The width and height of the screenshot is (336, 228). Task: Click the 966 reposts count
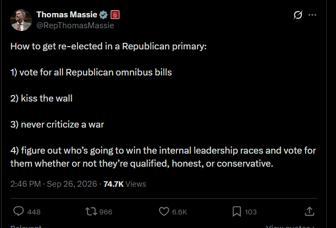coord(106,212)
